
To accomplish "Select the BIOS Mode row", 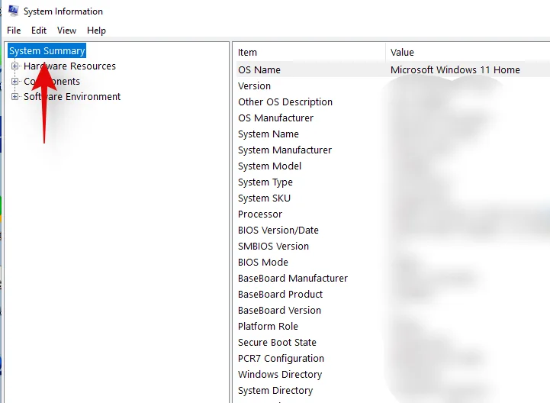I will 392,263.
